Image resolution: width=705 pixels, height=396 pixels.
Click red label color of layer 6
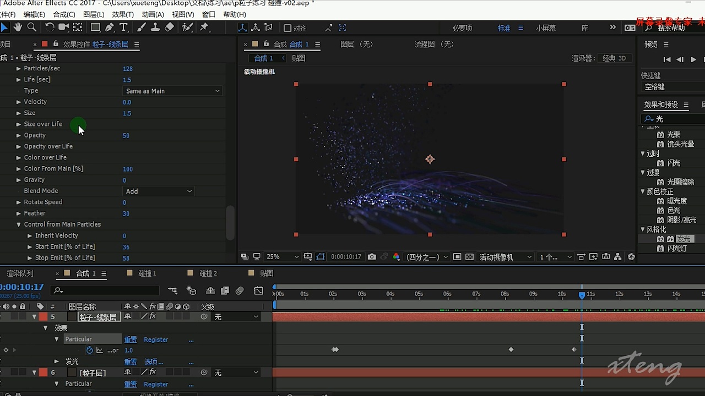pos(43,372)
